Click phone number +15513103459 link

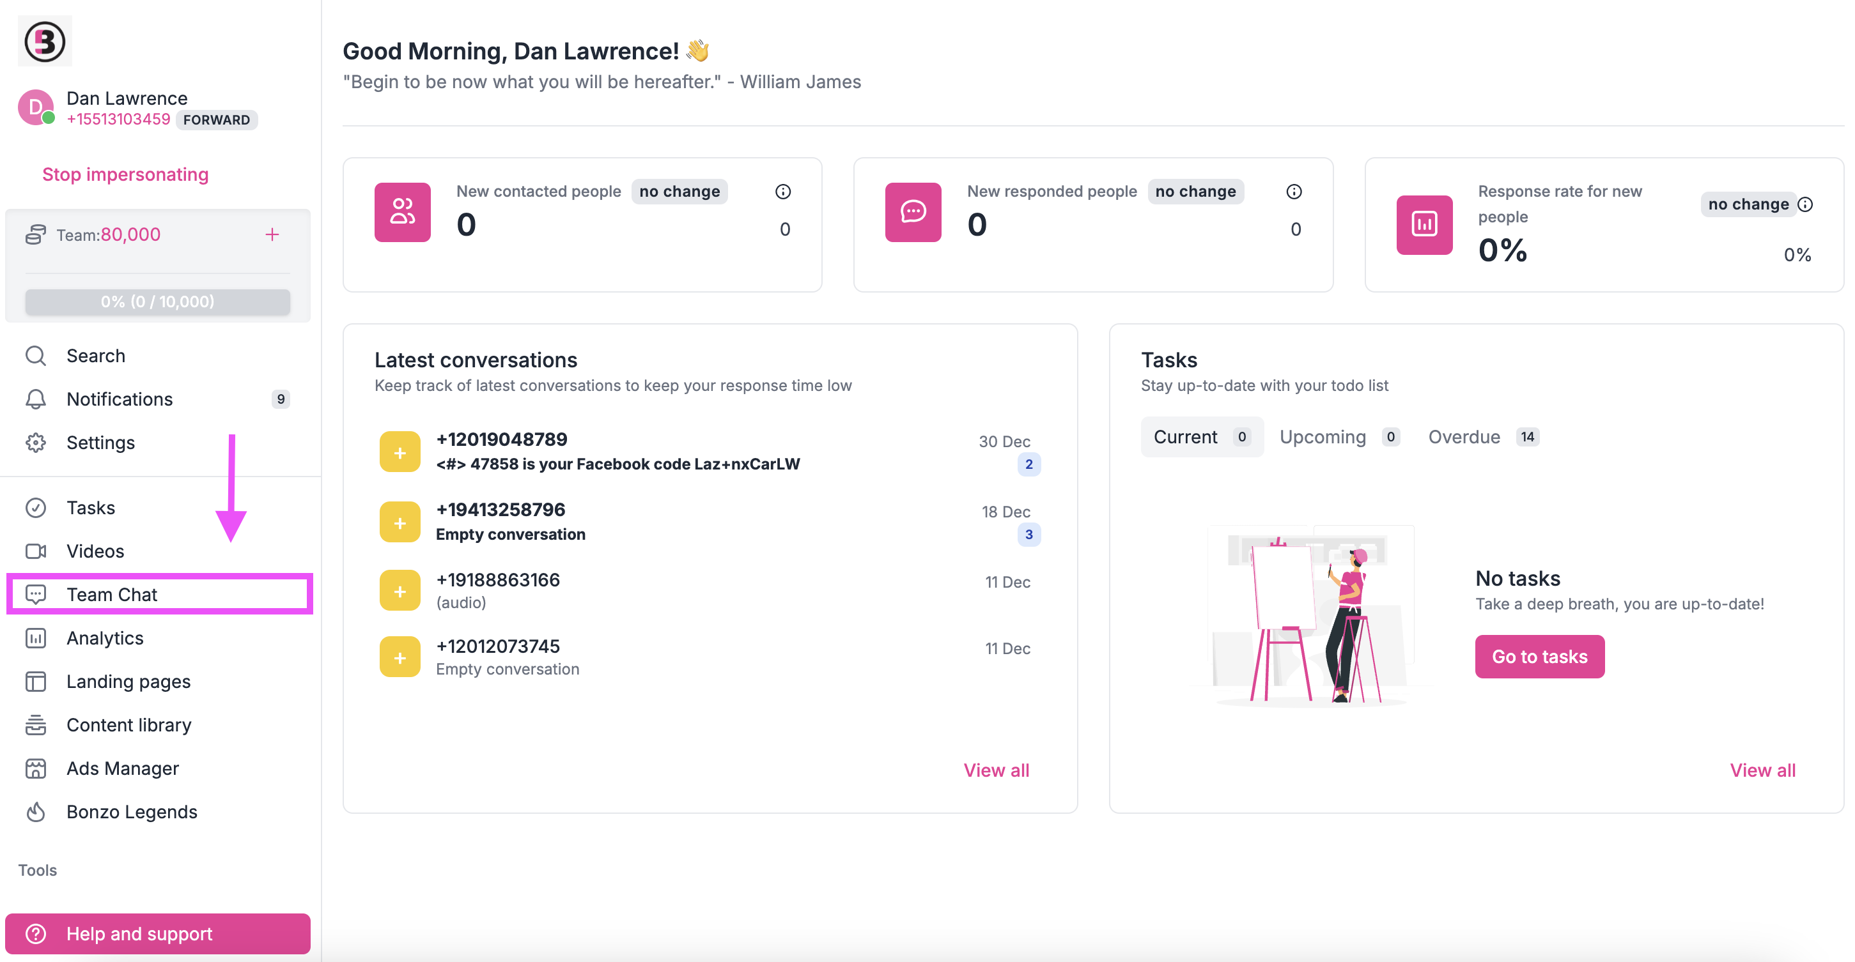point(118,119)
